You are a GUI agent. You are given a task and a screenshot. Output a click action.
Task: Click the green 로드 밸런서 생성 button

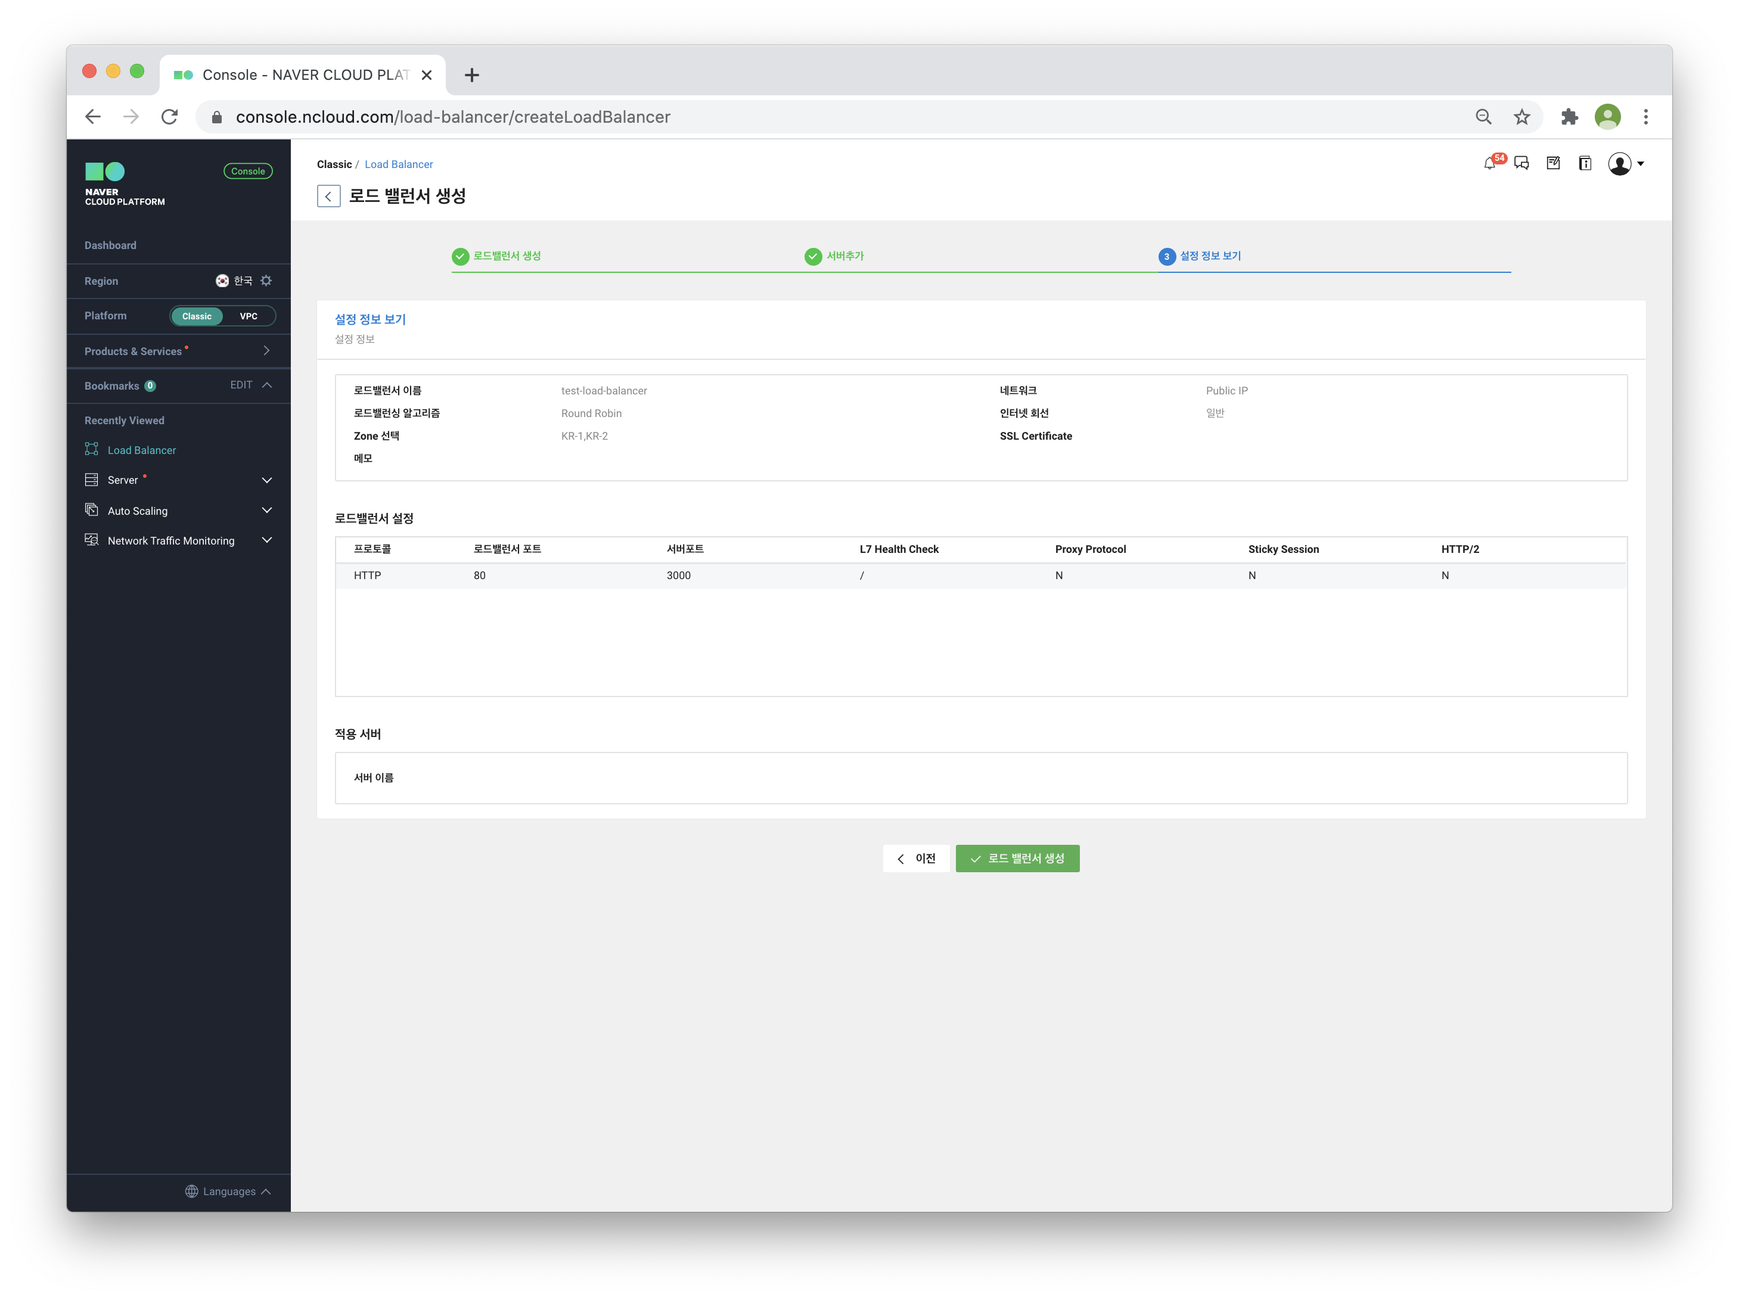click(1017, 859)
